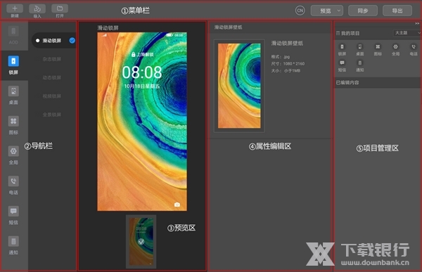The height and width of the screenshot is (272, 422).
Task: Click the 滑动锁屏壁纸 header in the properties area
Action: click(x=228, y=27)
